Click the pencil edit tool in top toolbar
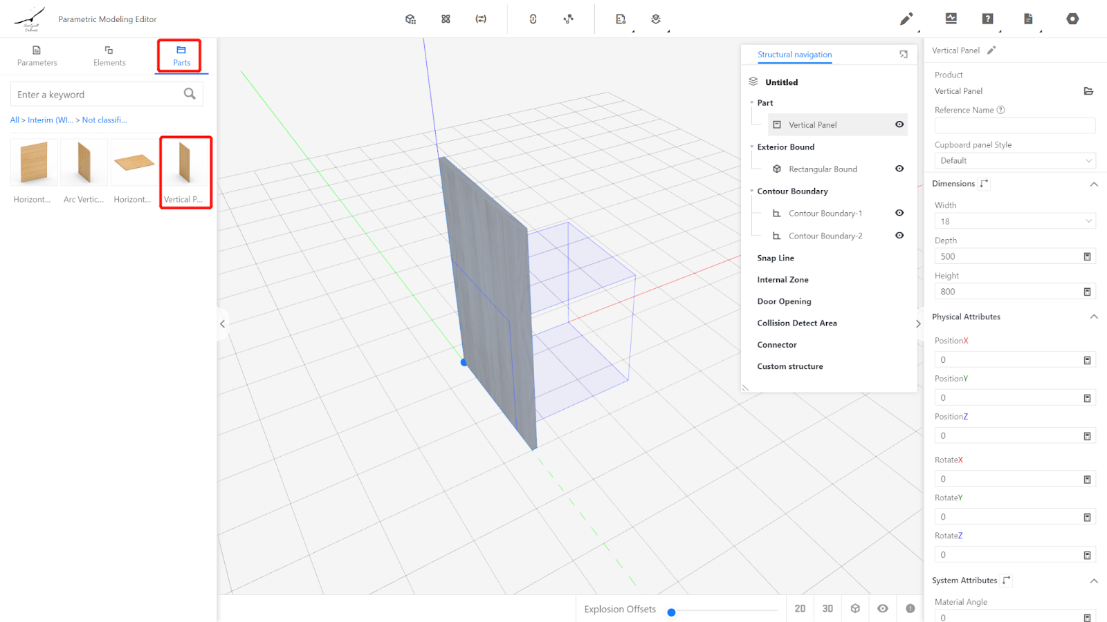Screen dimensions: 1107x622 pyautogui.click(x=906, y=19)
